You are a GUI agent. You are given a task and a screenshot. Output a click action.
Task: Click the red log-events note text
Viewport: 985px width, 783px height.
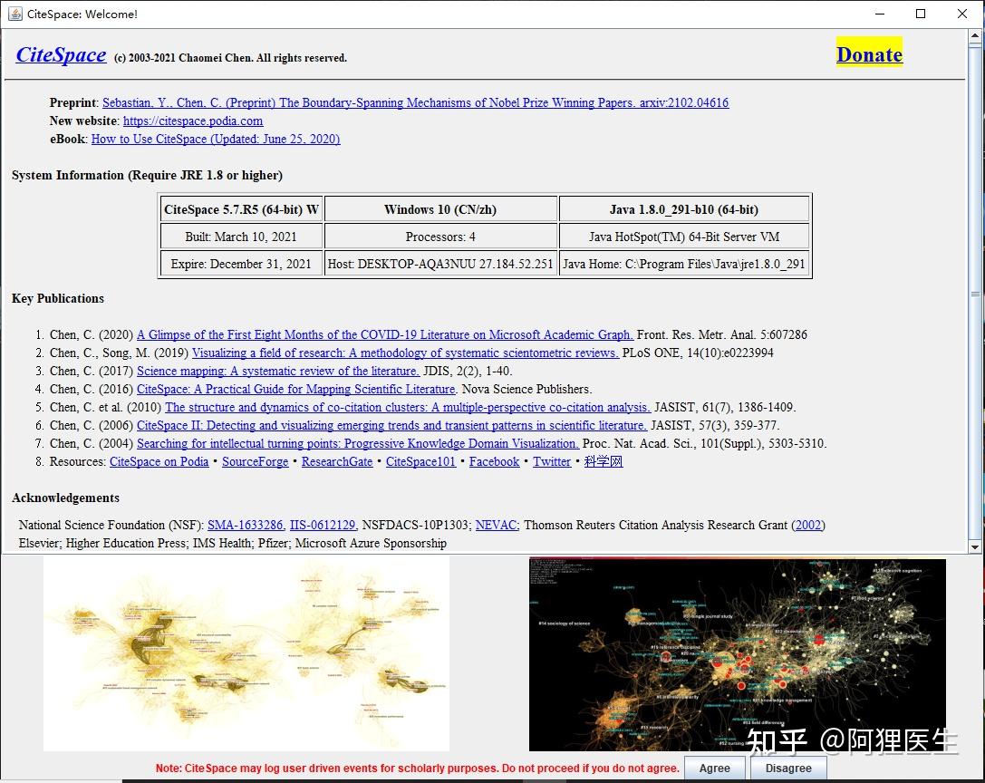pos(418,768)
